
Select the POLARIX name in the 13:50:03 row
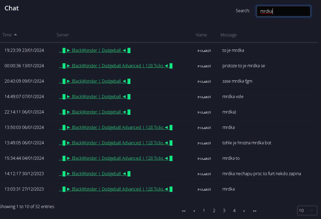tap(204, 128)
